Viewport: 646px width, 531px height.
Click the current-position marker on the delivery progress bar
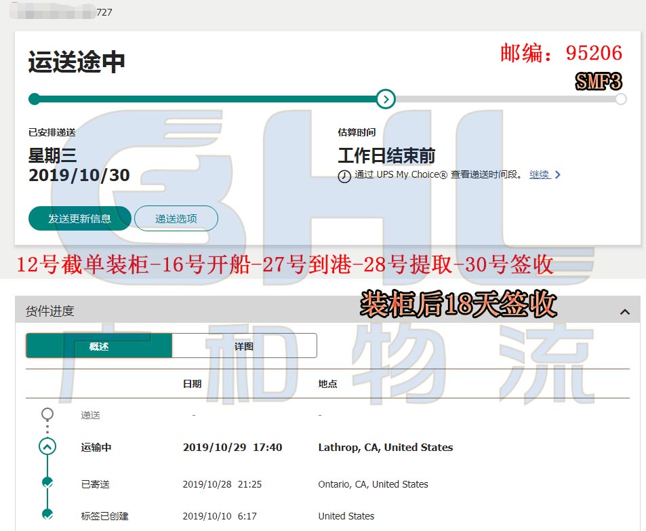click(x=385, y=99)
